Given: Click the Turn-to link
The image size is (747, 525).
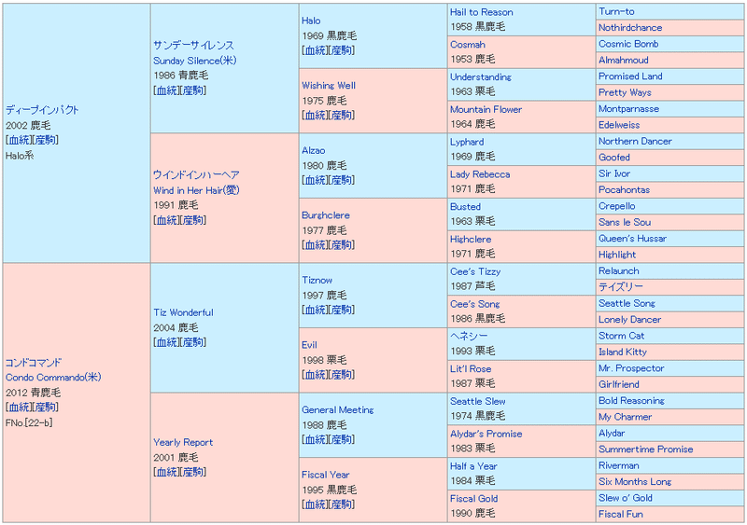Looking at the screenshot, I should point(616,11).
